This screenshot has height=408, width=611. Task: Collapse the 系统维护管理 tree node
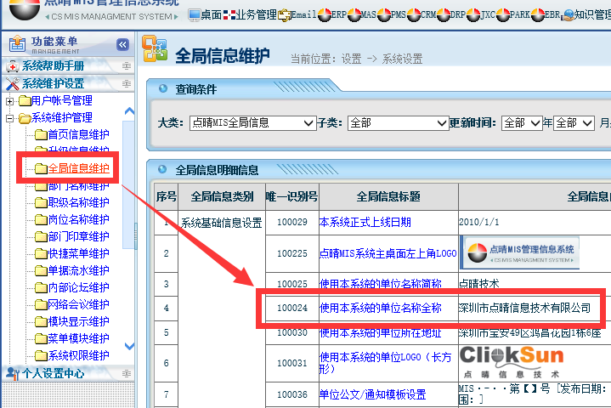pyautogui.click(x=10, y=118)
